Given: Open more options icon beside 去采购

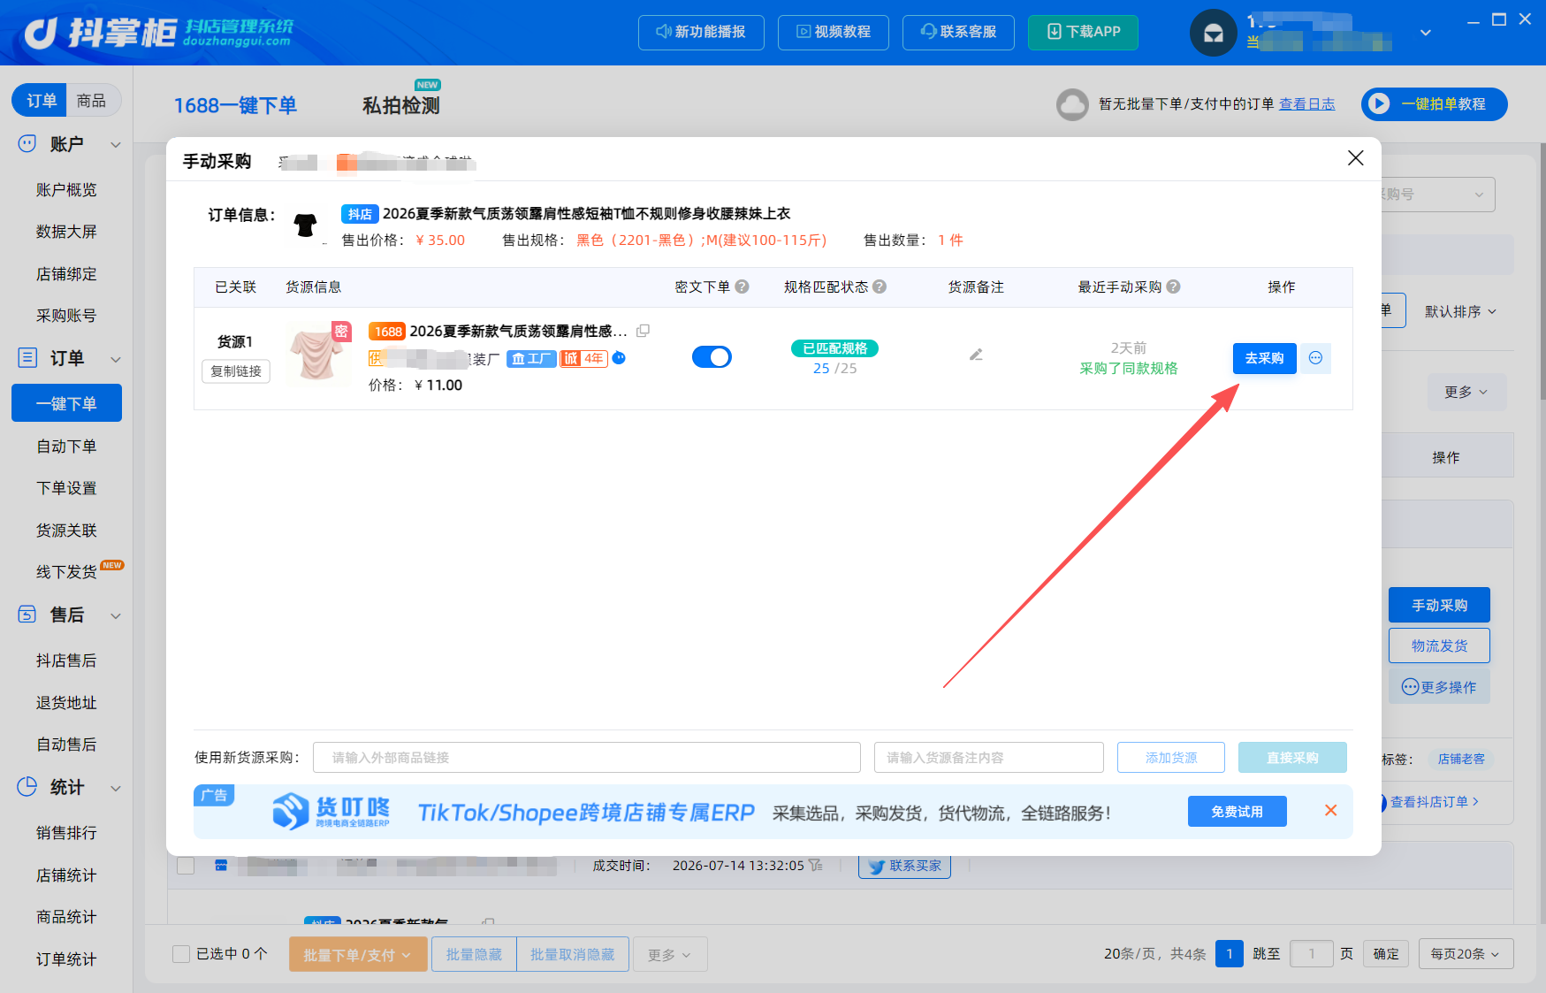Looking at the screenshot, I should click(1315, 358).
